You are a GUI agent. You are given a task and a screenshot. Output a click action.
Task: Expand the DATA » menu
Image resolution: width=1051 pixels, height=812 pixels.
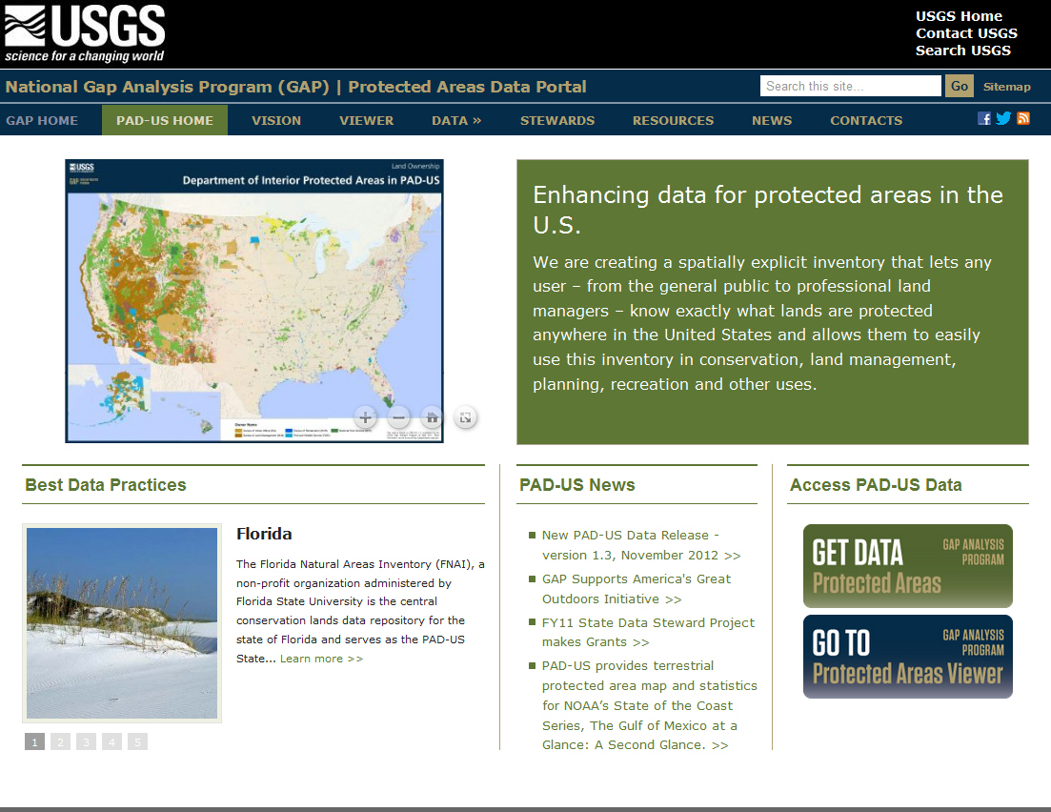tap(456, 121)
